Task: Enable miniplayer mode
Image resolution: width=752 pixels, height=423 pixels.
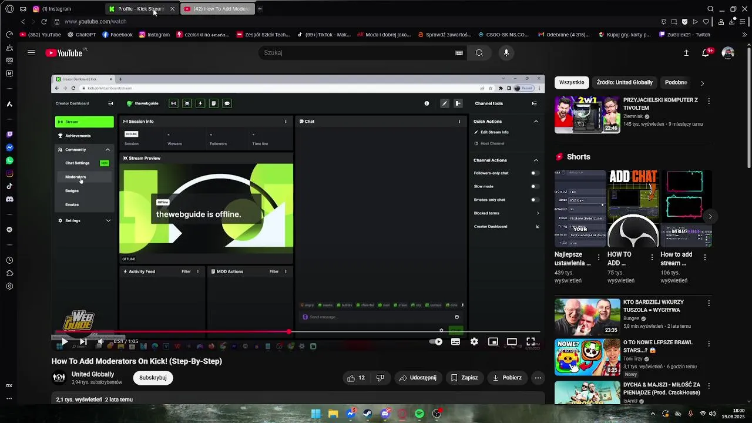Action: coord(493,341)
